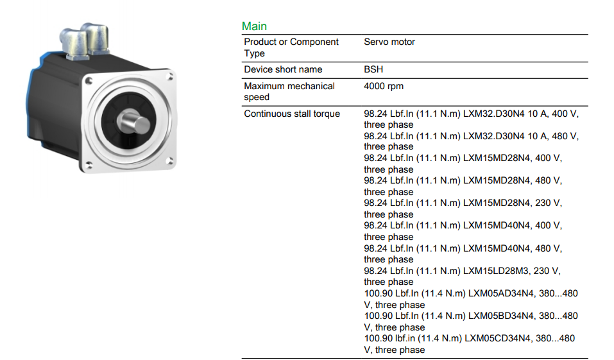Select the 'Device short name' label
Image resolution: width=614 pixels, height=360 pixels.
click(283, 69)
